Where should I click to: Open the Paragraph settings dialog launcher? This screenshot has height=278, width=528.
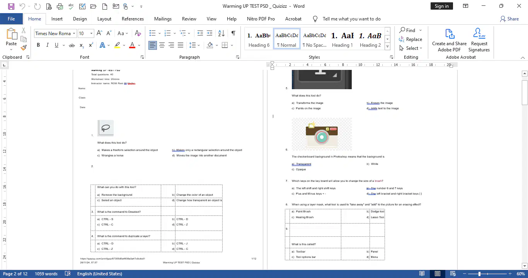[237, 57]
